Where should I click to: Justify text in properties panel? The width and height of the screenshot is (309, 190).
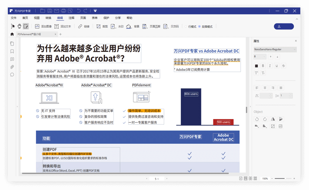281,88
